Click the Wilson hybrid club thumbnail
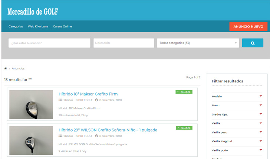 click(x=31, y=140)
